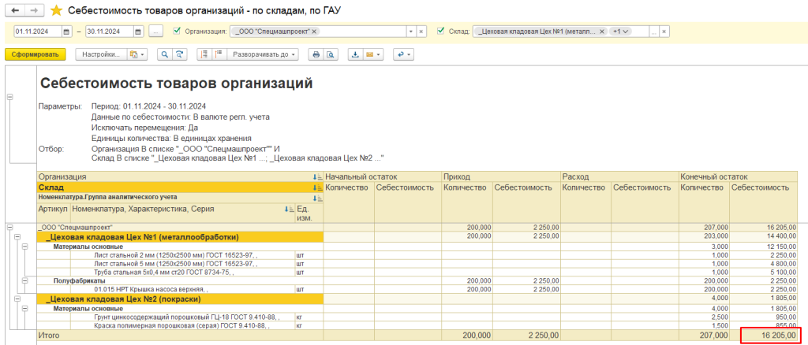
Task: Open report variants icon next to Настройки
Action: (x=137, y=54)
